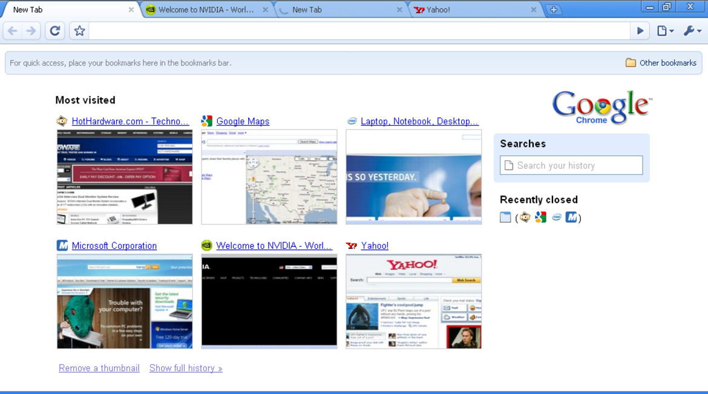Click the NVIDIA favicon in Most visited

tap(207, 245)
